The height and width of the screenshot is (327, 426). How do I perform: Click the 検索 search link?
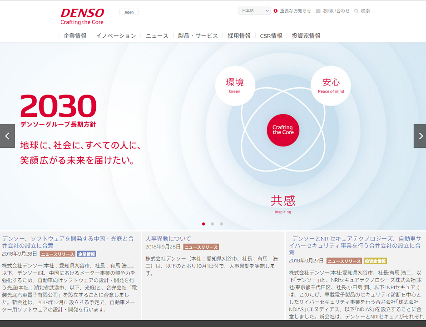pos(365,11)
